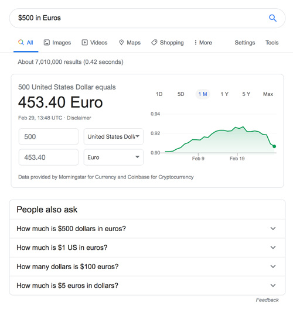Click the "About 7,010,000 results" text
This screenshot has width=293, height=309.
pos(70,62)
